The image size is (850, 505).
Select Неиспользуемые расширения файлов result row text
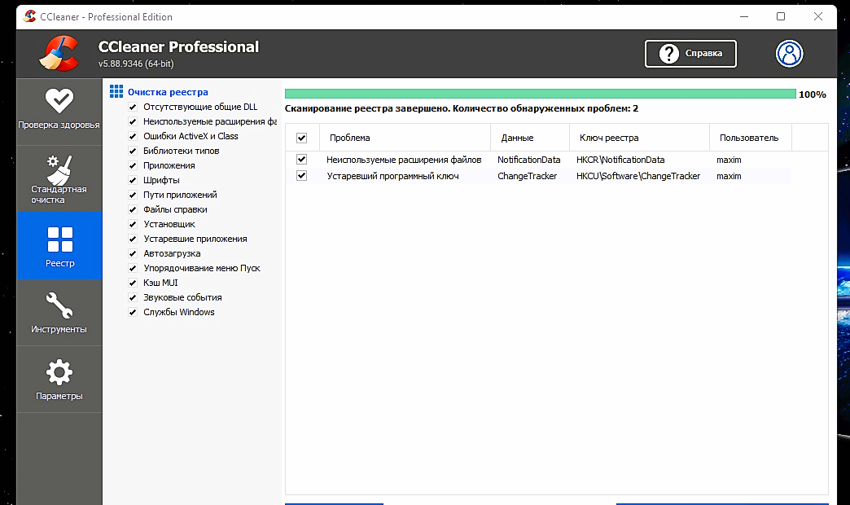point(404,160)
